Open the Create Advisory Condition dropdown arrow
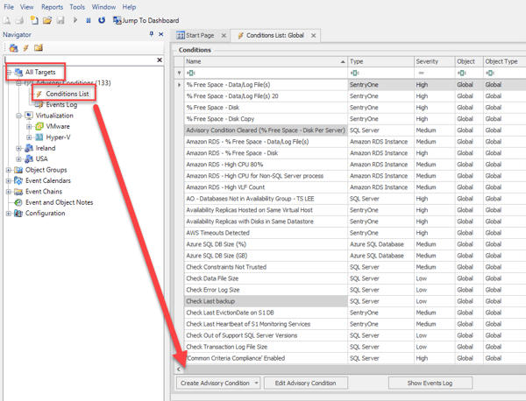 [x=257, y=383]
